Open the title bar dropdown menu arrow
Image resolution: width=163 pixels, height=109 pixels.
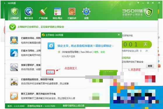pyautogui.click(x=138, y=3)
